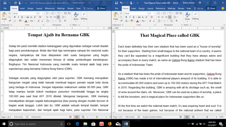Screen dimensions: 226x127
Task: Open Font dialog launcher in right window
Action: pyautogui.click(x=155, y=25)
